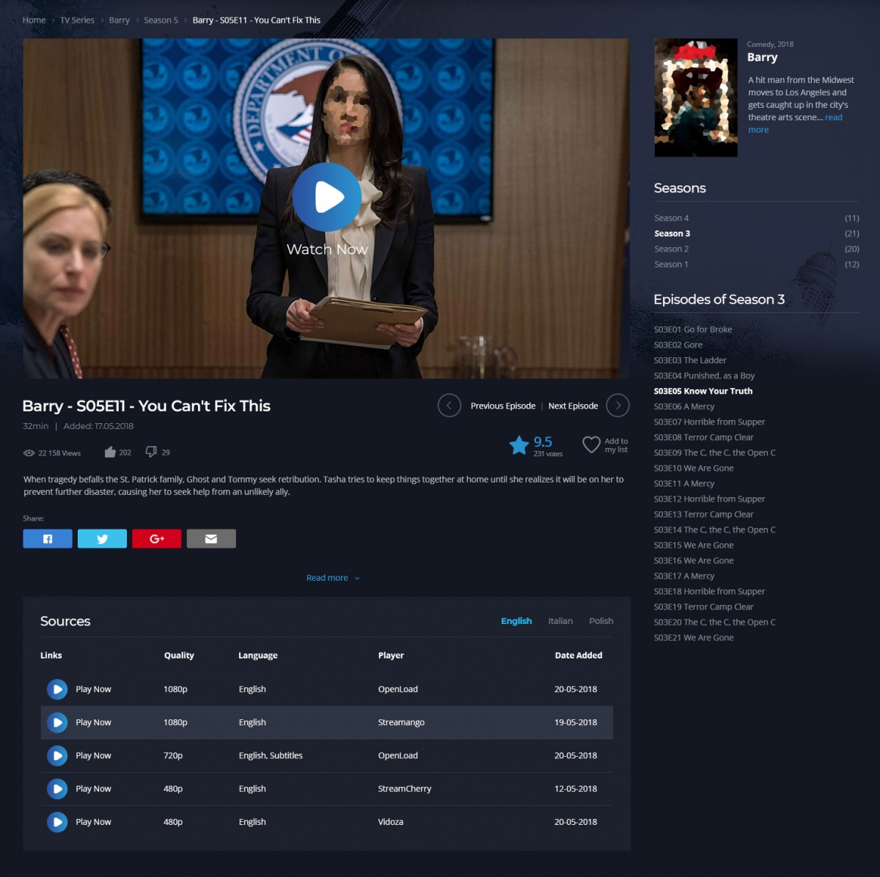Expand Season 2 in Seasons list

click(x=672, y=249)
